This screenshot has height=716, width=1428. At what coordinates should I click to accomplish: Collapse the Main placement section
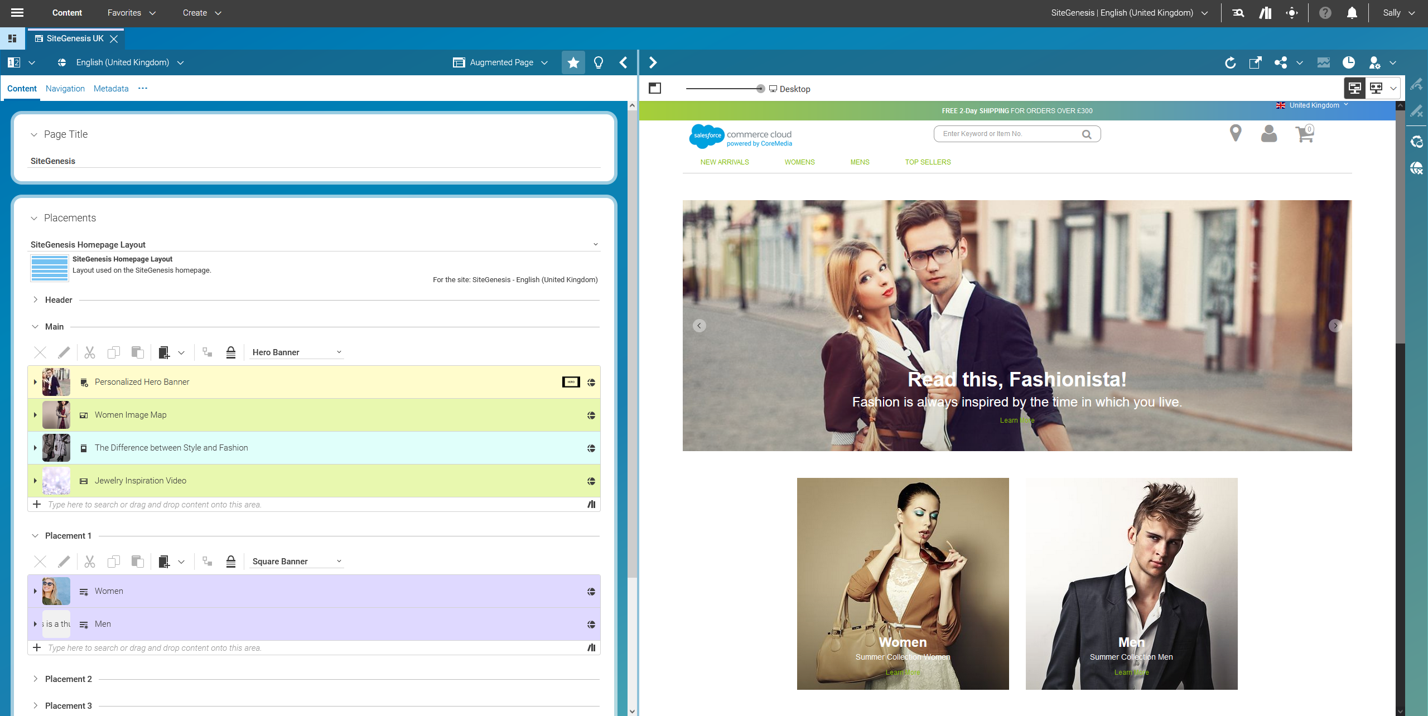tap(35, 326)
